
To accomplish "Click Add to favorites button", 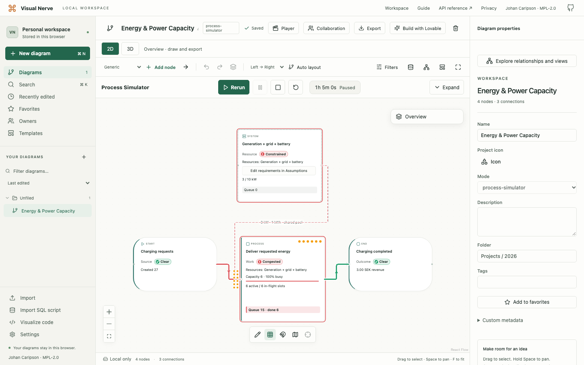I will tap(527, 302).
